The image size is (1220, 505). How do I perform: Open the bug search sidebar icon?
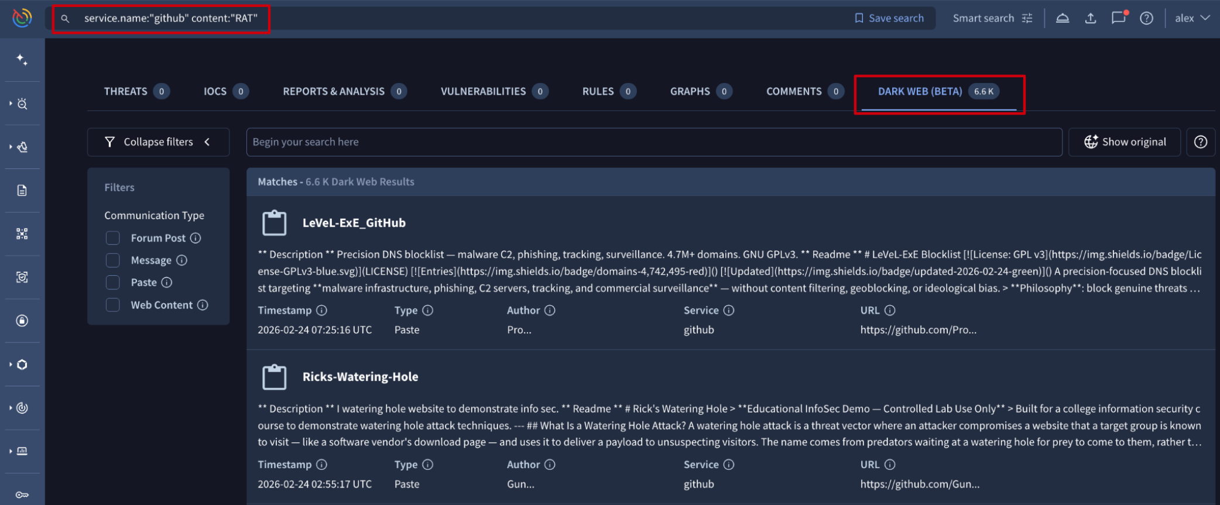pos(22,104)
